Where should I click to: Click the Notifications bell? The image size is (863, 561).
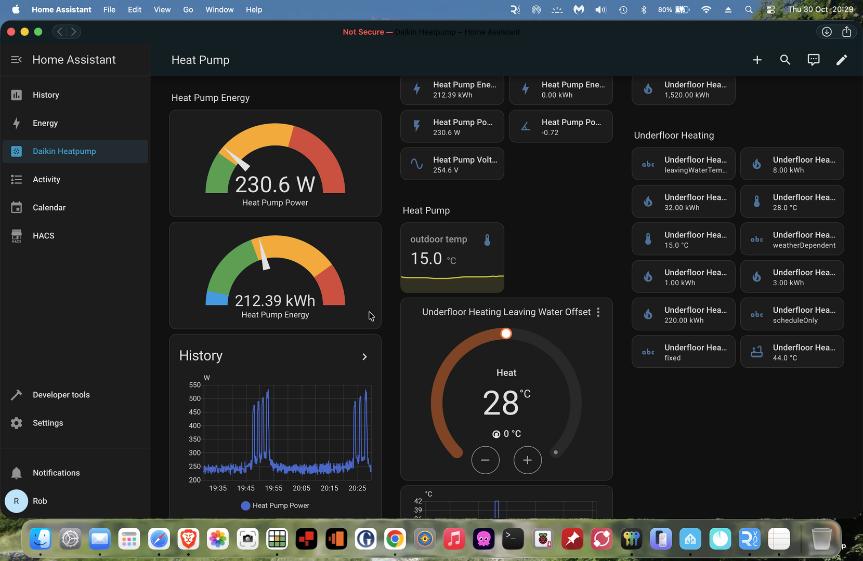[x=17, y=473]
